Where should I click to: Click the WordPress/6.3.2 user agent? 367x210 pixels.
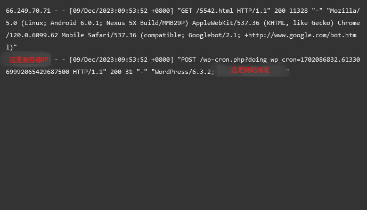(x=183, y=72)
